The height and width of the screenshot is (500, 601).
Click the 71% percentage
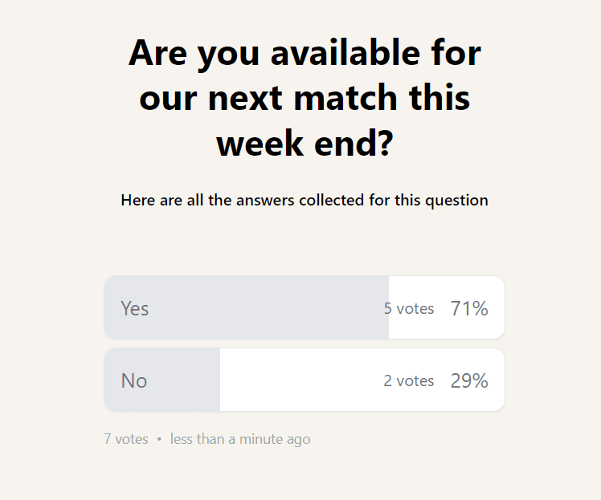tap(469, 308)
